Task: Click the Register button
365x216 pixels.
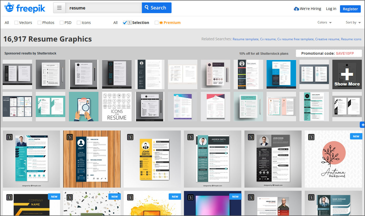Action: (x=350, y=9)
